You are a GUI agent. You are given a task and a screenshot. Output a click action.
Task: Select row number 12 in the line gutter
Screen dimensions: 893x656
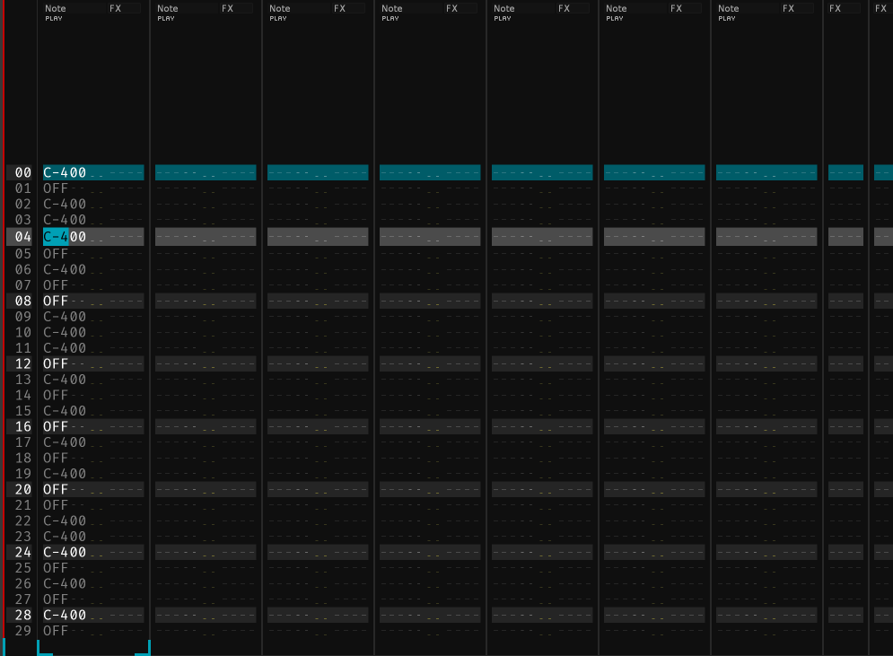pyautogui.click(x=23, y=364)
